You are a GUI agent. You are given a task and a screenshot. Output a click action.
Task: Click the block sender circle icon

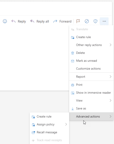coord(87,21)
